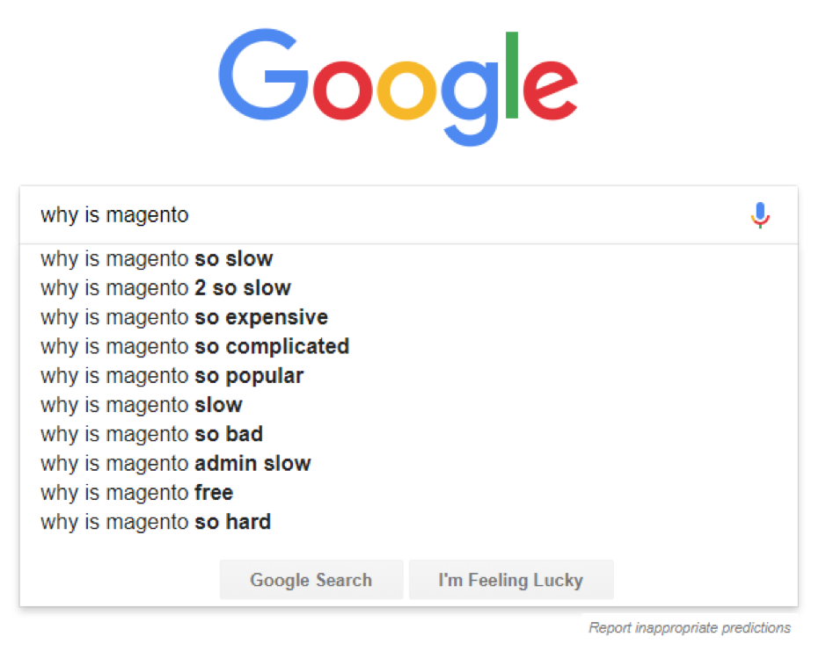The image size is (826, 651).
Task: Click the green letter l in logo
Action: [511, 76]
